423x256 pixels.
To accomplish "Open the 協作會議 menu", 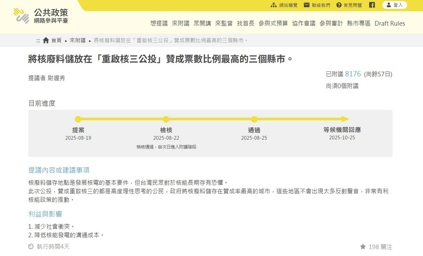I will (x=304, y=23).
